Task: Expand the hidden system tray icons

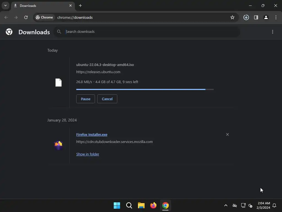Action: (x=226, y=205)
